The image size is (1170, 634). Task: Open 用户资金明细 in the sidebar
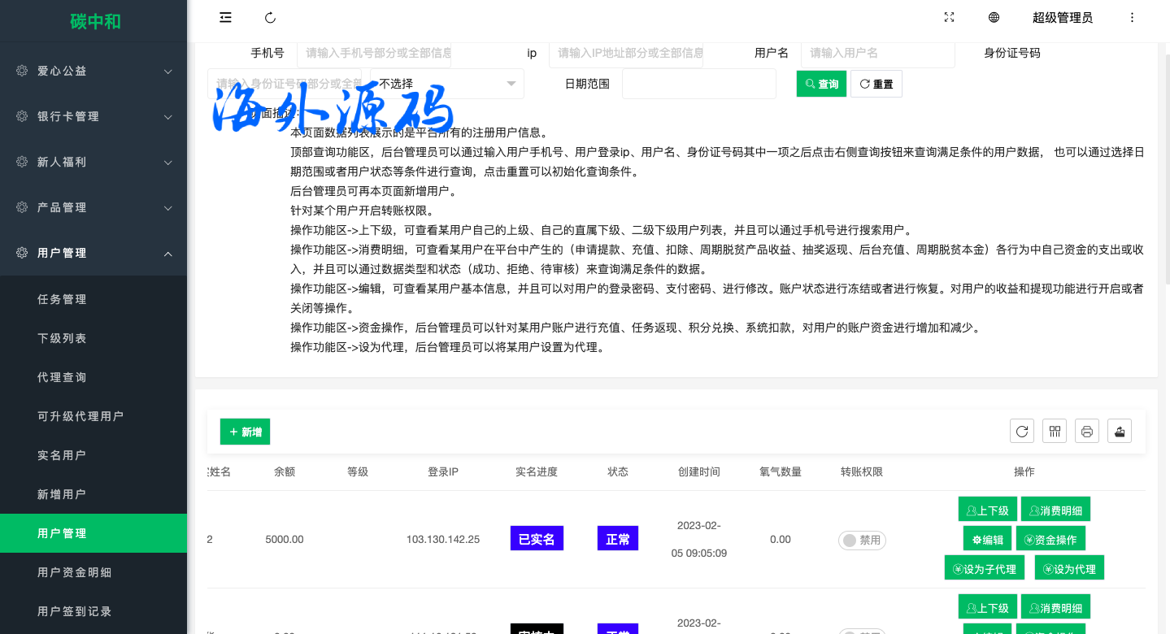[75, 572]
